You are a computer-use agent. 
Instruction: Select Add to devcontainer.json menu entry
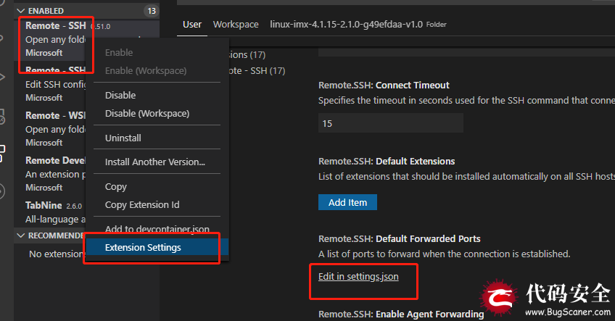pos(157,229)
